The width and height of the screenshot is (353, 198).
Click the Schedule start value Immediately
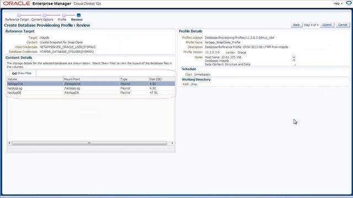[202, 74]
